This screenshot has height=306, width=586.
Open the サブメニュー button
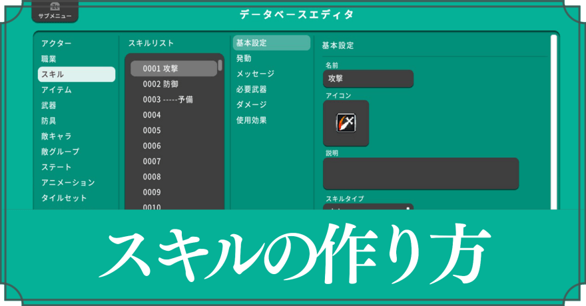point(55,11)
